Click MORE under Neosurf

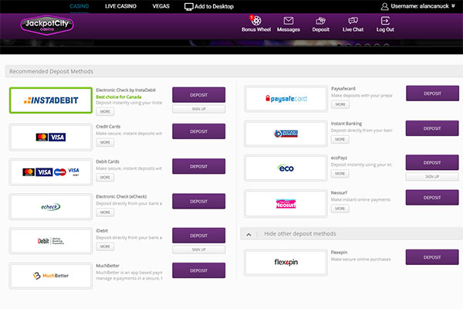(x=340, y=209)
